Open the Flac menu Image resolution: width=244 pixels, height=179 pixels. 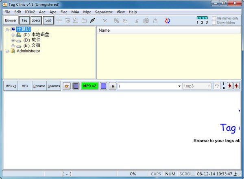(64, 12)
